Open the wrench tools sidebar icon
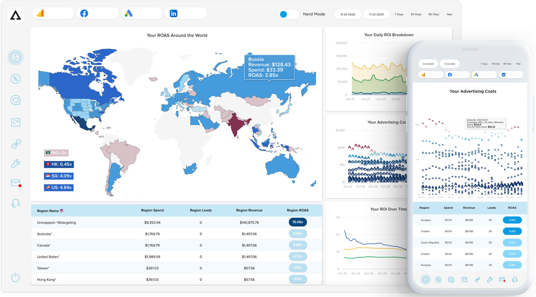Viewport: 536px width, 297px height. click(x=16, y=163)
